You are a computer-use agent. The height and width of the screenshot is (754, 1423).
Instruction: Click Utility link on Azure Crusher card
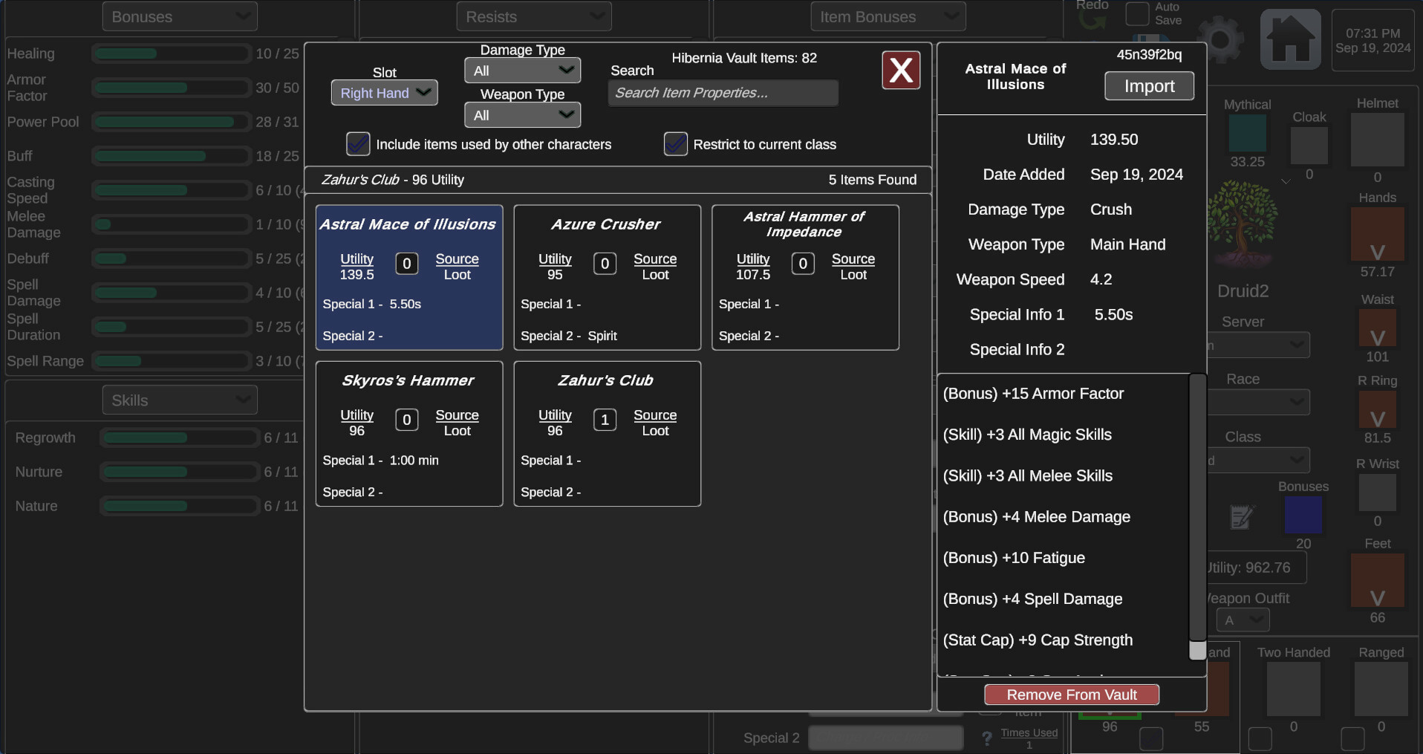555,259
